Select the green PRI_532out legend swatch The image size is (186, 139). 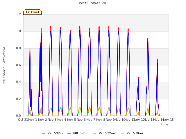[x=95, y=133]
